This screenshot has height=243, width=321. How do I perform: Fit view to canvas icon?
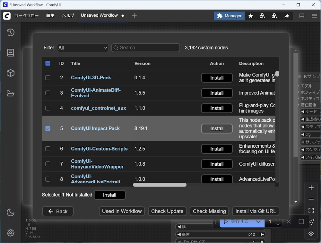pos(311,211)
